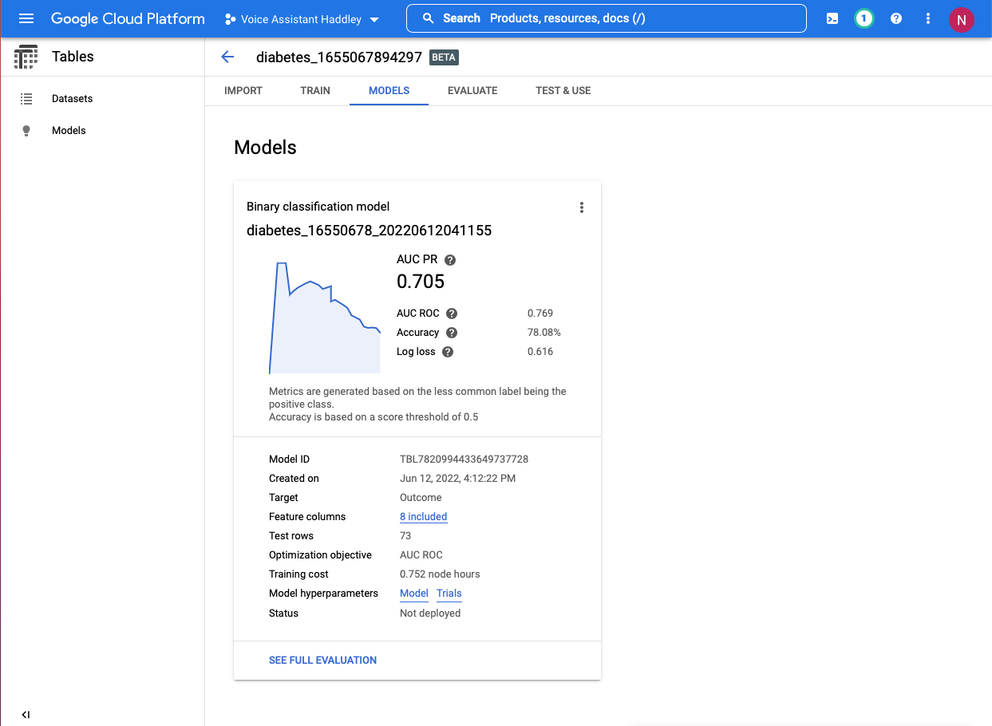Go back using the left arrow

point(227,57)
